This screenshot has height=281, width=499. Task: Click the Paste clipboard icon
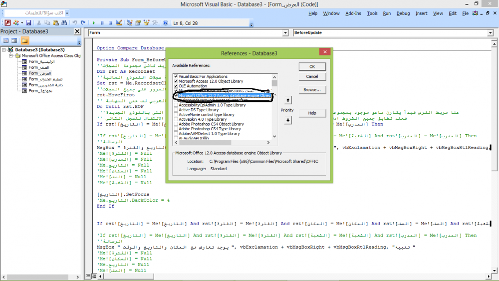coord(56,22)
